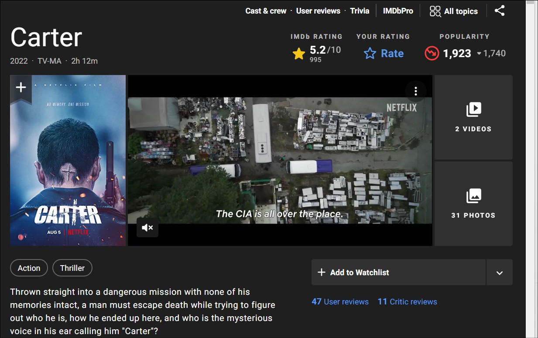
Task: Click Add to Watchlist button
Action: click(x=398, y=273)
